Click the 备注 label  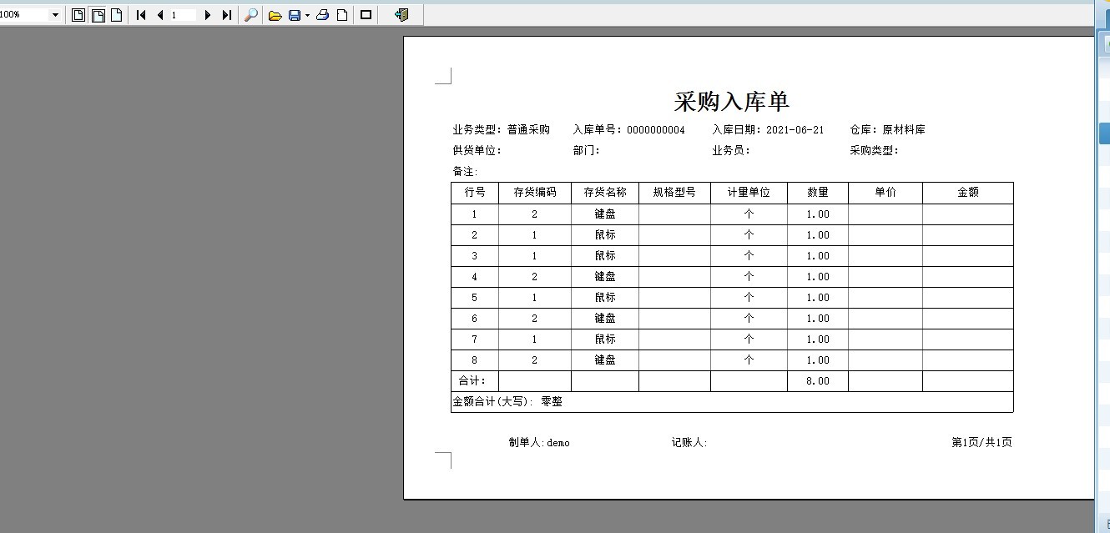point(465,172)
